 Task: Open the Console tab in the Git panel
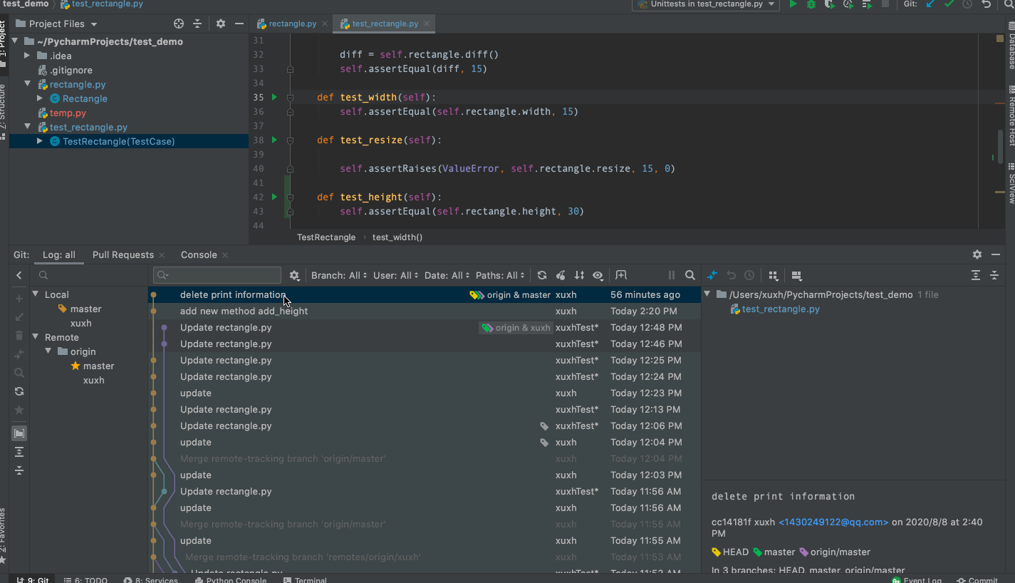[199, 254]
